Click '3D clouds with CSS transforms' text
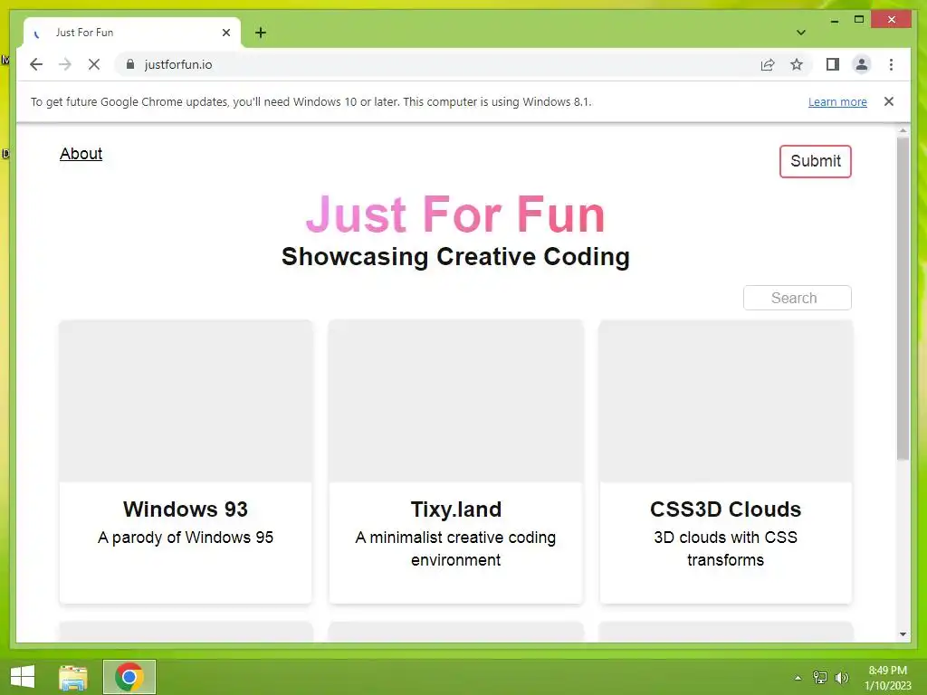927x695 pixels. click(725, 548)
